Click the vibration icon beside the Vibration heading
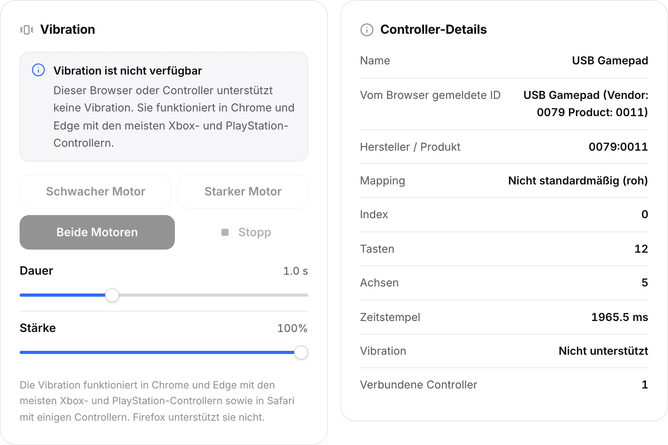Viewport: 668px width, 445px height. pyautogui.click(x=27, y=30)
